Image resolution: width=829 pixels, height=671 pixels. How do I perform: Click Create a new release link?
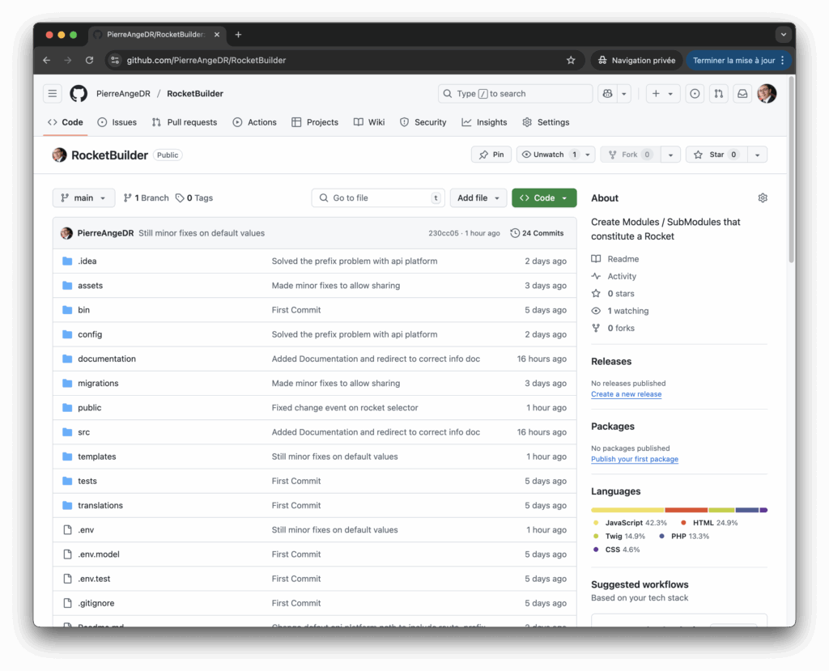tap(626, 394)
